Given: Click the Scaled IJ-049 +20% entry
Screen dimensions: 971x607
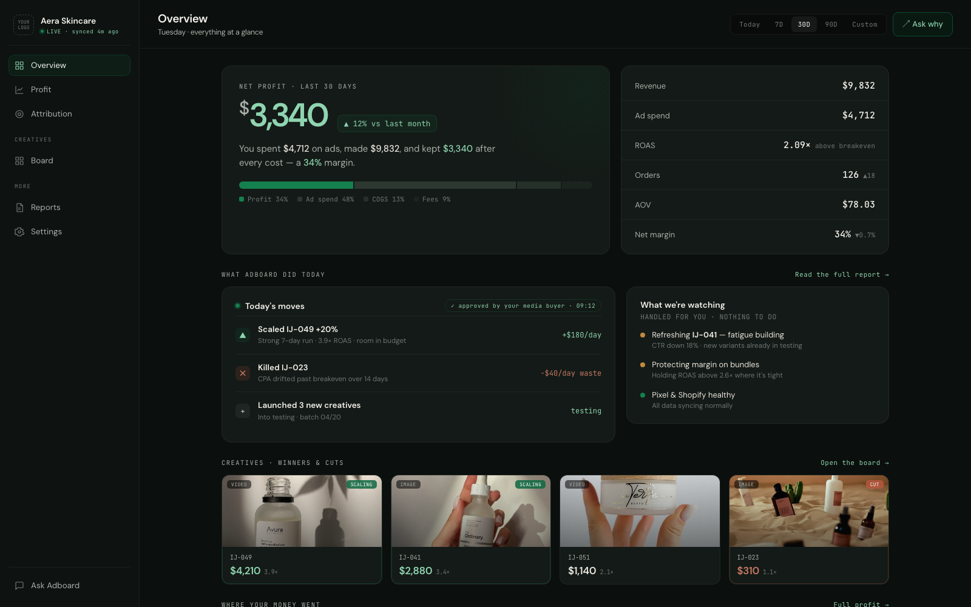Looking at the screenshot, I should (x=418, y=335).
